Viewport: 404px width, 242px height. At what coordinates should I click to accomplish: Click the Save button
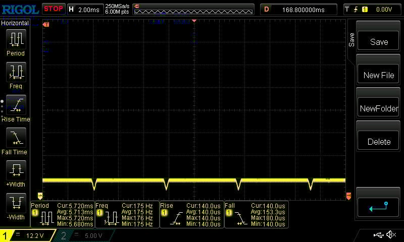378,41
